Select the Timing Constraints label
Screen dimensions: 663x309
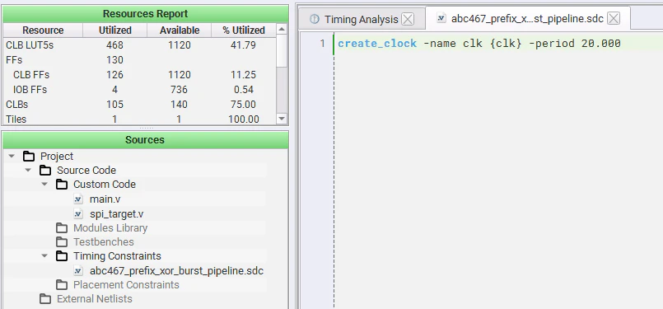pos(117,256)
